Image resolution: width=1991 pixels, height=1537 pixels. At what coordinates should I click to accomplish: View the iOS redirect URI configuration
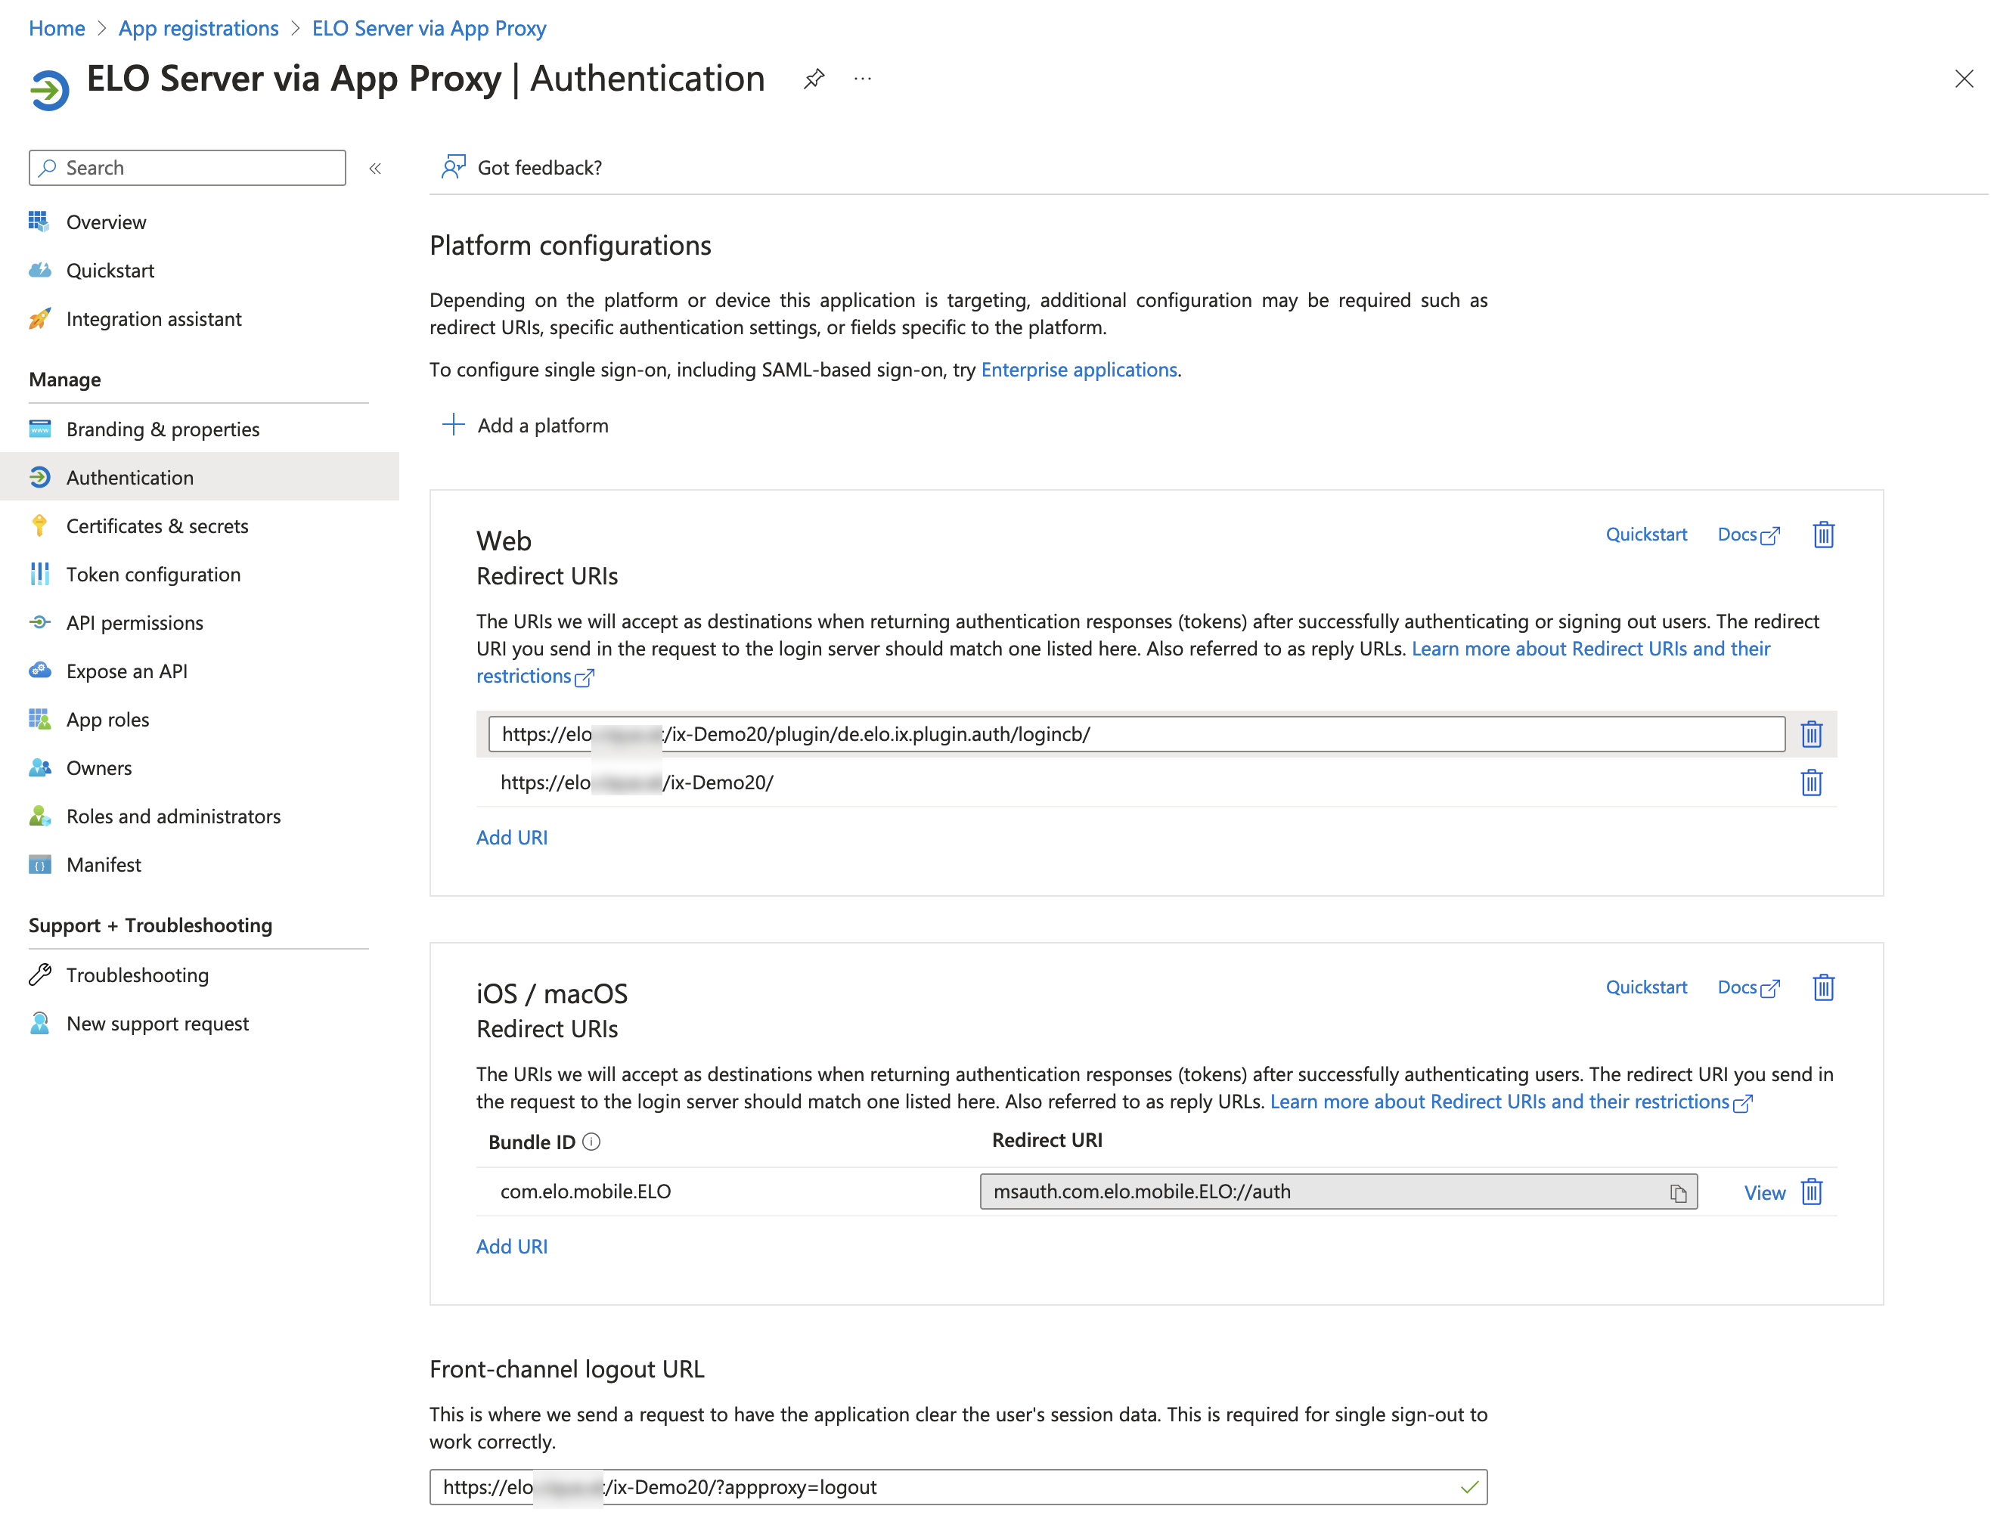point(1763,1192)
